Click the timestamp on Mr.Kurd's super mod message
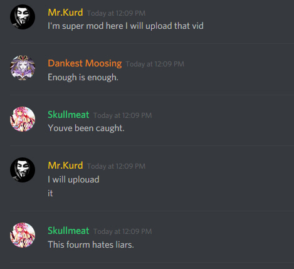 pyautogui.click(x=116, y=13)
